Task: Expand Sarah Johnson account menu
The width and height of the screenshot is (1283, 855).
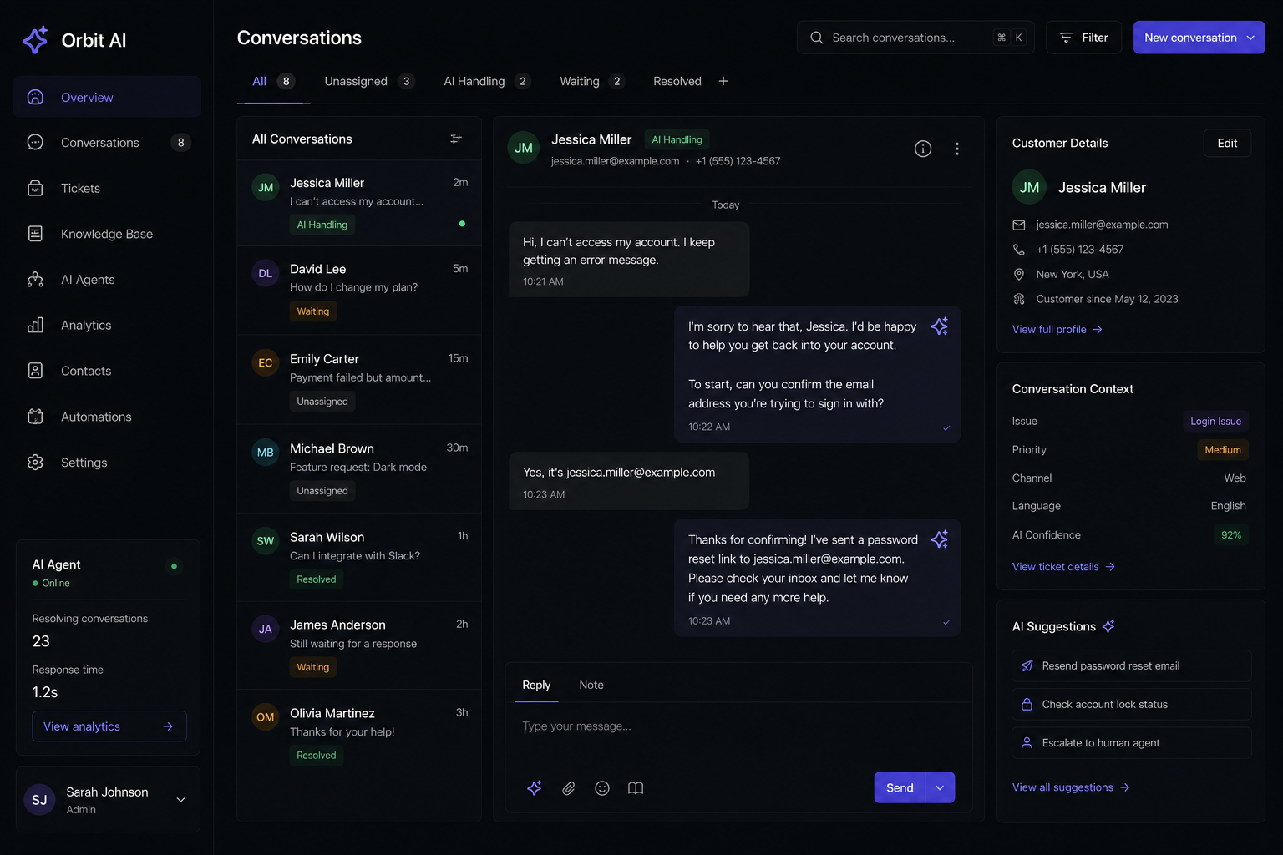Action: [180, 800]
